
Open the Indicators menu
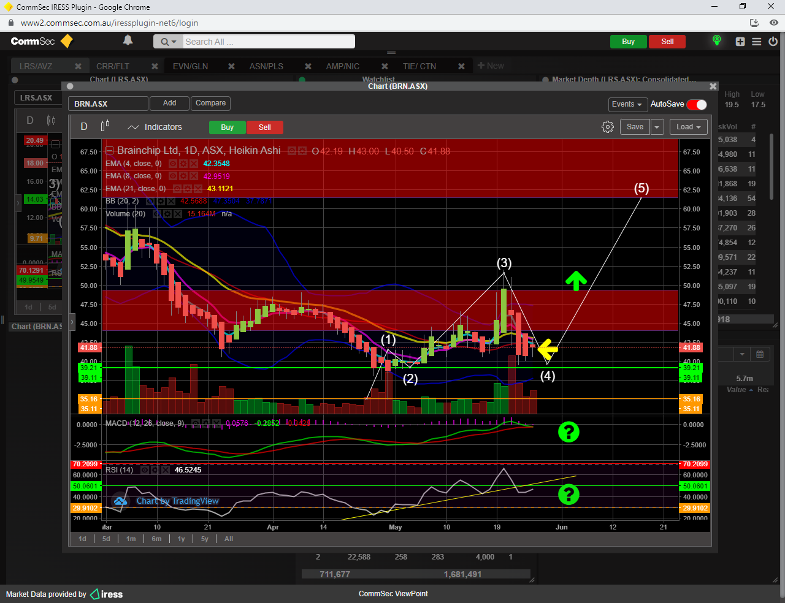point(155,127)
